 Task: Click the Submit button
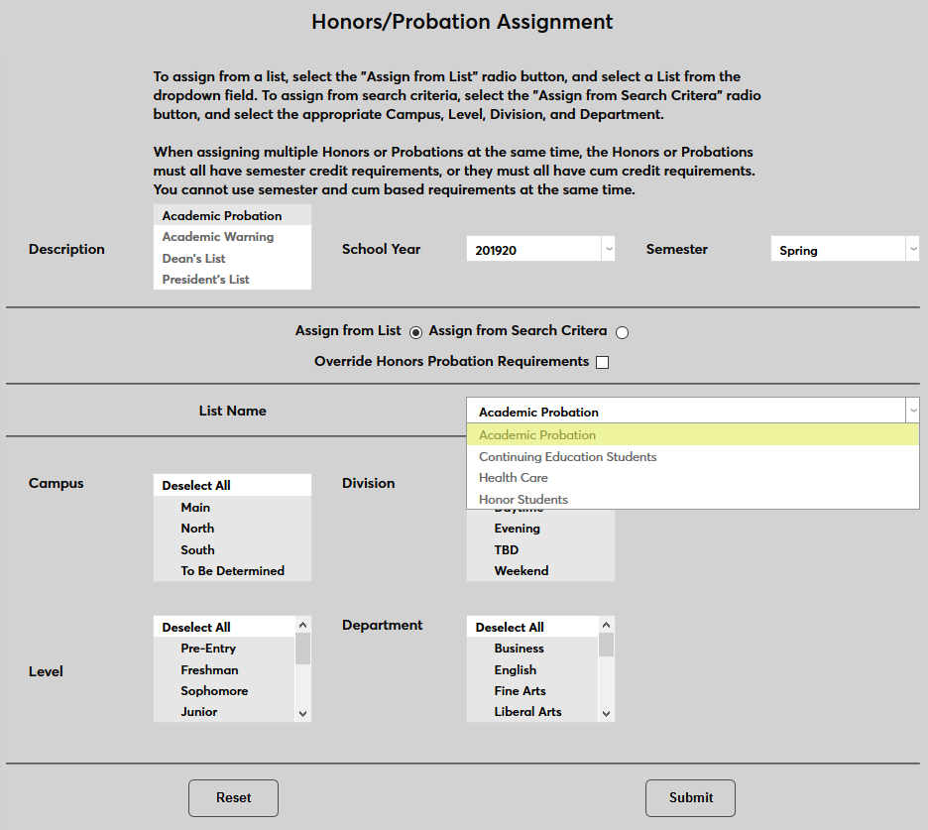(690, 797)
